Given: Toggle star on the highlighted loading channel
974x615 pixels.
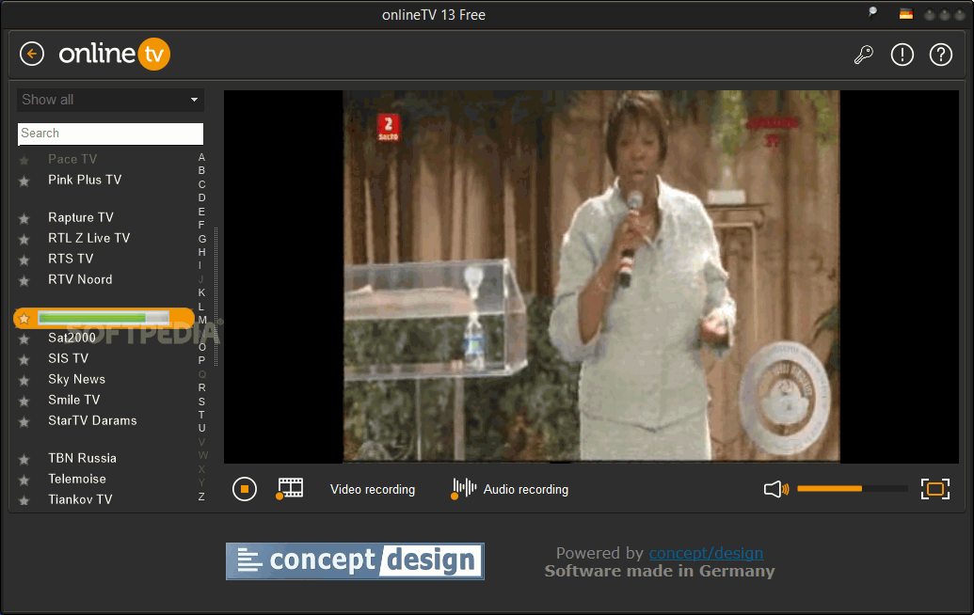Looking at the screenshot, I should point(24,319).
